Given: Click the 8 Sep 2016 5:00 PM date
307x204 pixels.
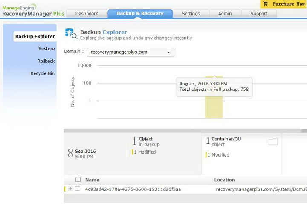Looking at the screenshot, I should click(82, 154).
